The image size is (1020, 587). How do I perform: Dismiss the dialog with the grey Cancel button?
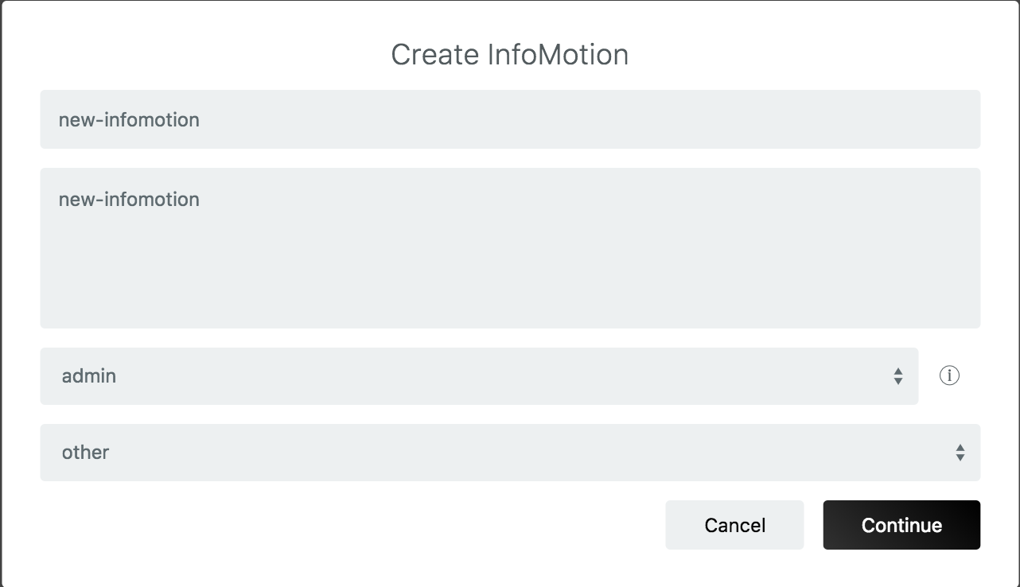point(734,525)
